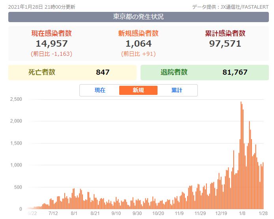Click the tallest chart bar near 1/8
274x219 pixels.
[241, 155]
